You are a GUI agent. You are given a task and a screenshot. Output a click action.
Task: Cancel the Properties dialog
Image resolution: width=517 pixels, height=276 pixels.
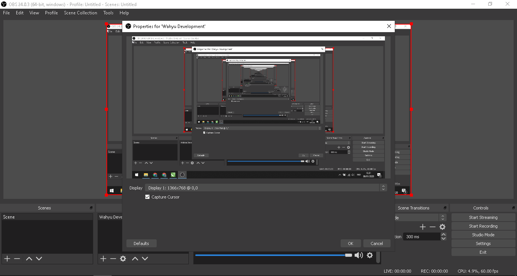click(377, 243)
